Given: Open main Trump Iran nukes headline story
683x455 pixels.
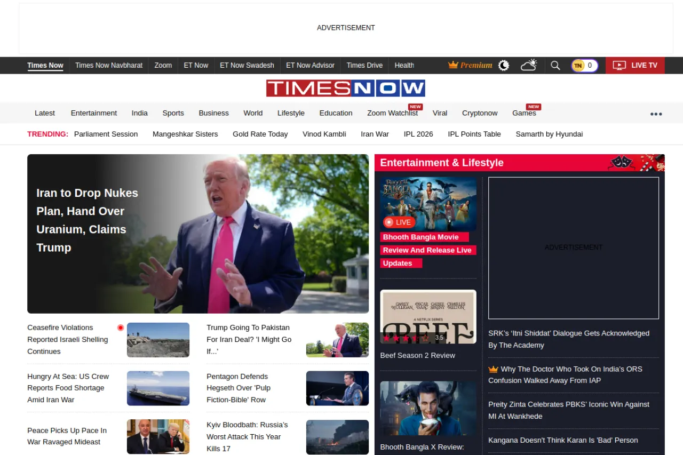Looking at the screenshot, I should (87, 220).
